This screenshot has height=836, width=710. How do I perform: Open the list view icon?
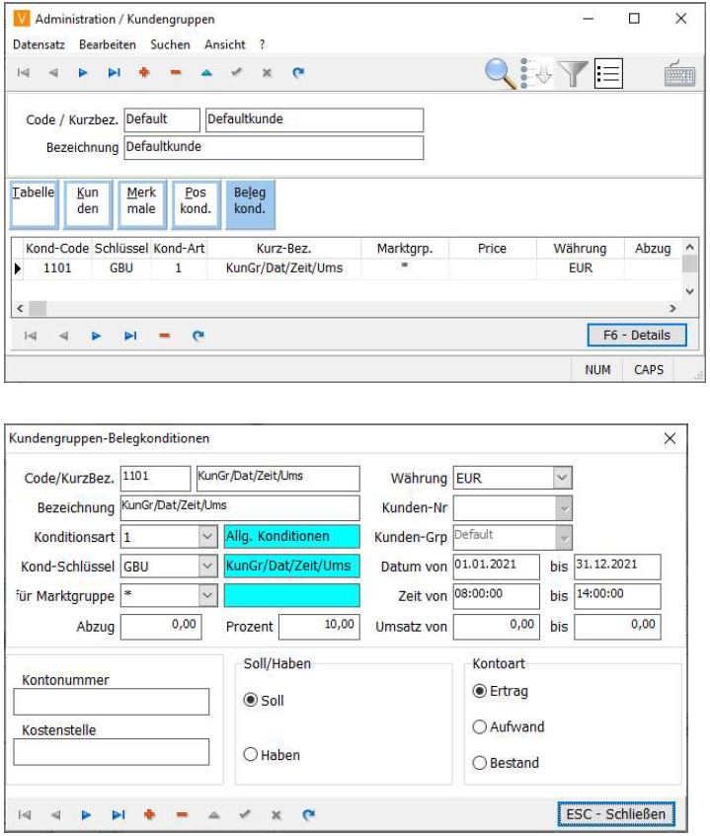(608, 73)
